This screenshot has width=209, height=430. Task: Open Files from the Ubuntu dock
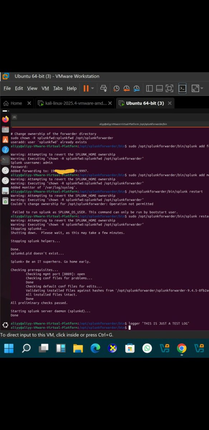[x=5, y=129]
